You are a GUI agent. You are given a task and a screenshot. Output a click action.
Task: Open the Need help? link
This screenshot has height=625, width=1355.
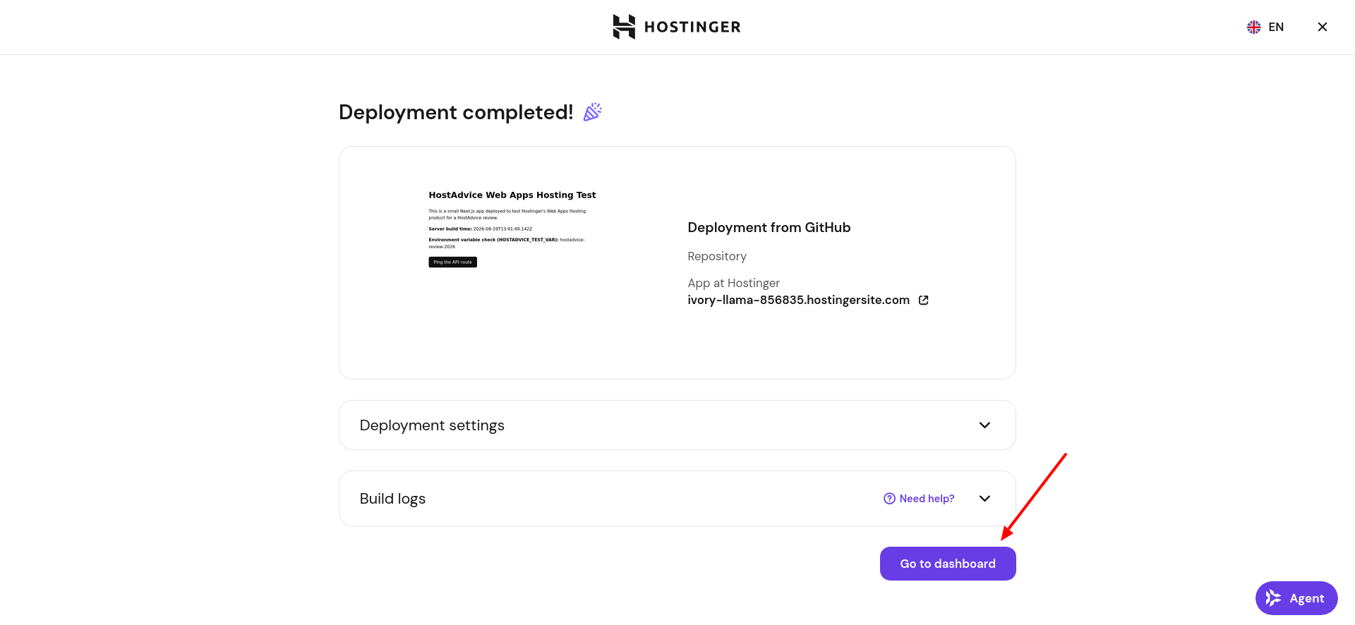(x=919, y=499)
